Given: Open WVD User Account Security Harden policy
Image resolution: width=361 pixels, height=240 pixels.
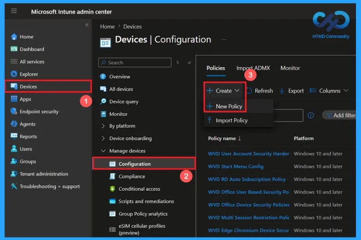Looking at the screenshot, I should [249, 153].
